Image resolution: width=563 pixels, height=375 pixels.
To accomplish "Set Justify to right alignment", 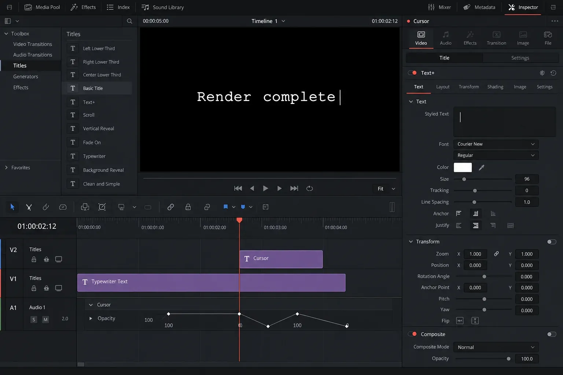I will 493,225.
